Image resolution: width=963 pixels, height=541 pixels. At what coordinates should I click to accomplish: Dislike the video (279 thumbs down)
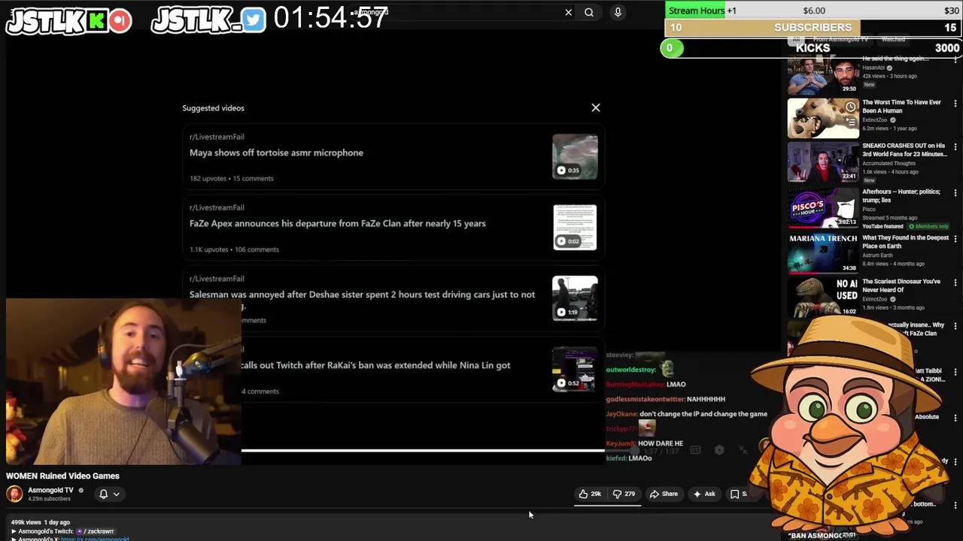(x=624, y=494)
